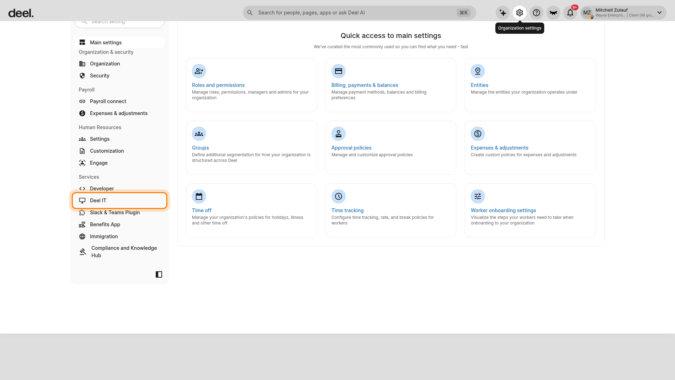Open Developer in the sidebar
The height and width of the screenshot is (380, 675).
click(120, 189)
